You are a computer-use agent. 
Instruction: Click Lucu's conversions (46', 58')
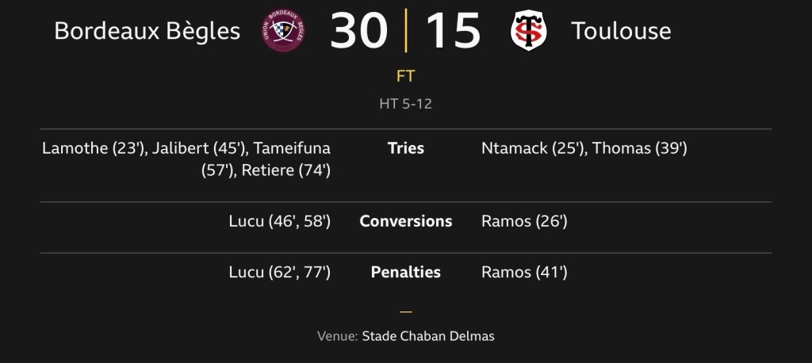coord(279,221)
